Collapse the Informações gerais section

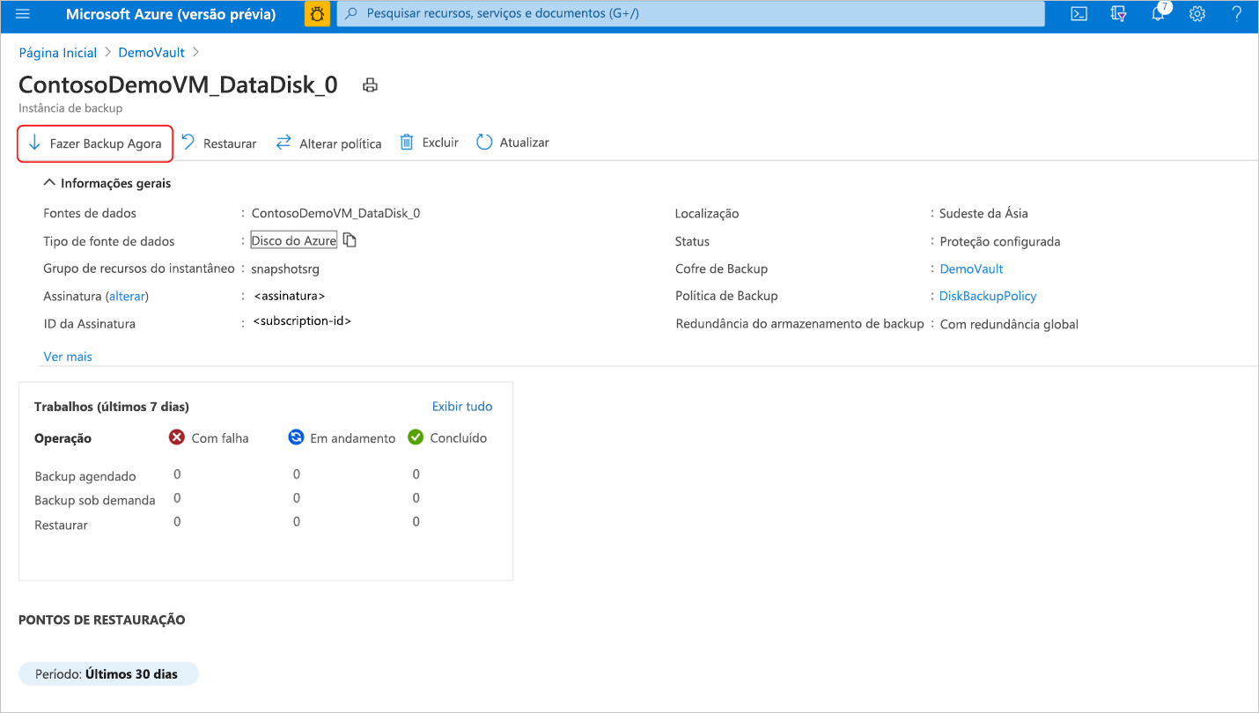click(x=107, y=183)
